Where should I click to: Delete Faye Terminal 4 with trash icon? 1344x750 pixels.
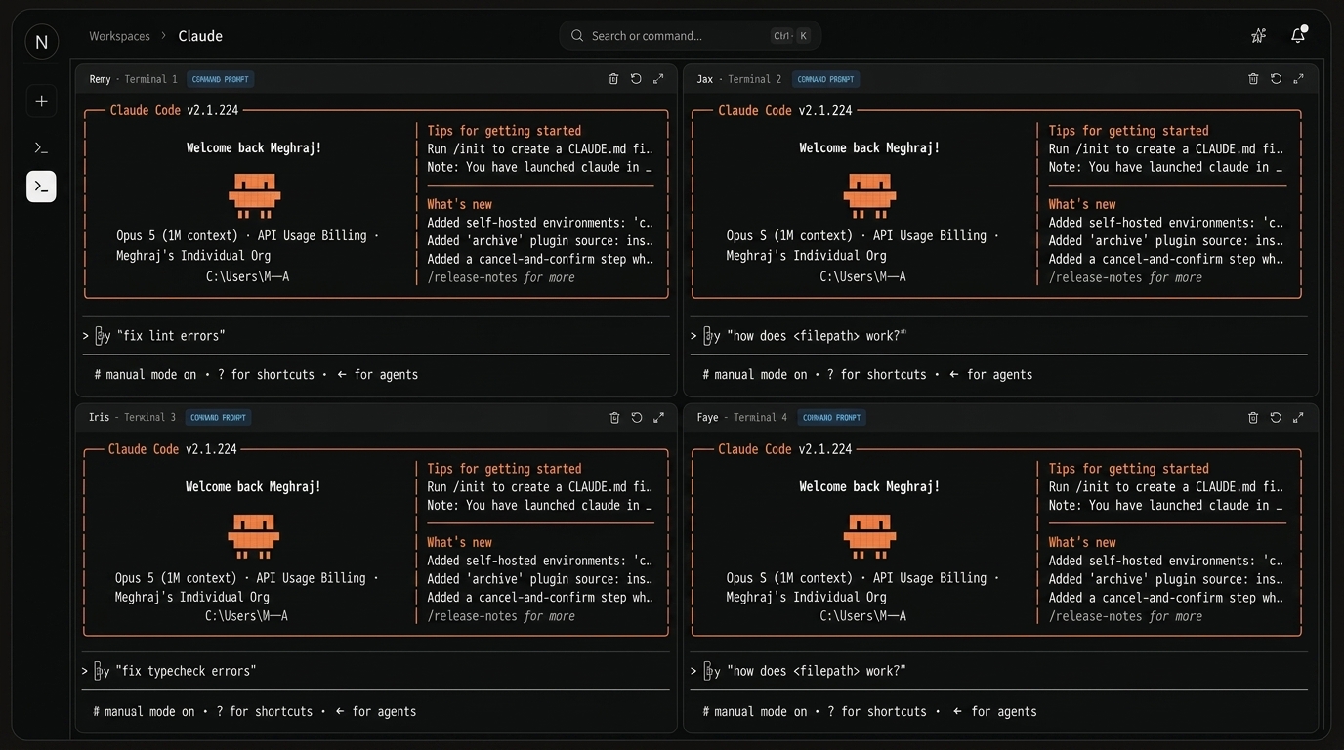point(1253,418)
